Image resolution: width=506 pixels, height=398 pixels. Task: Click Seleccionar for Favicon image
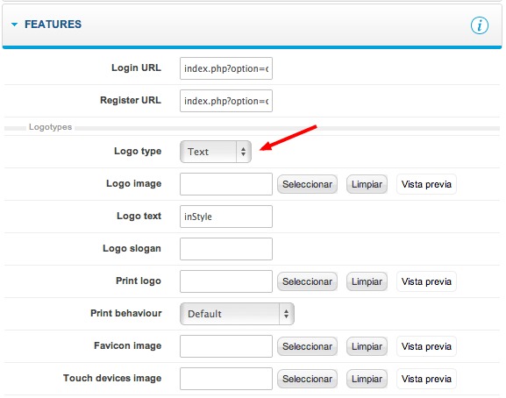307,346
